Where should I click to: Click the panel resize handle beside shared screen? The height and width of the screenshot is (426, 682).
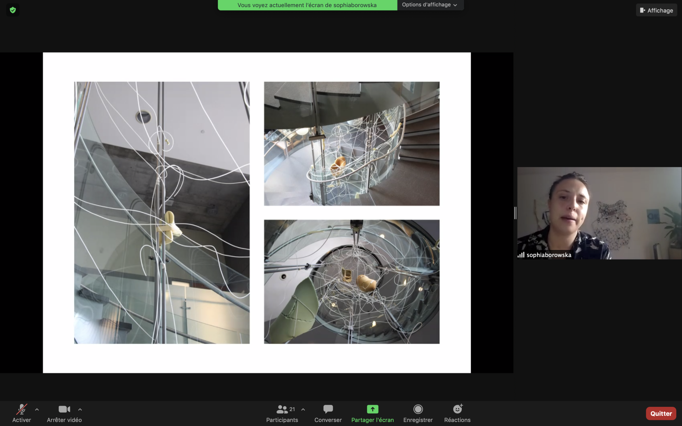tap(515, 213)
